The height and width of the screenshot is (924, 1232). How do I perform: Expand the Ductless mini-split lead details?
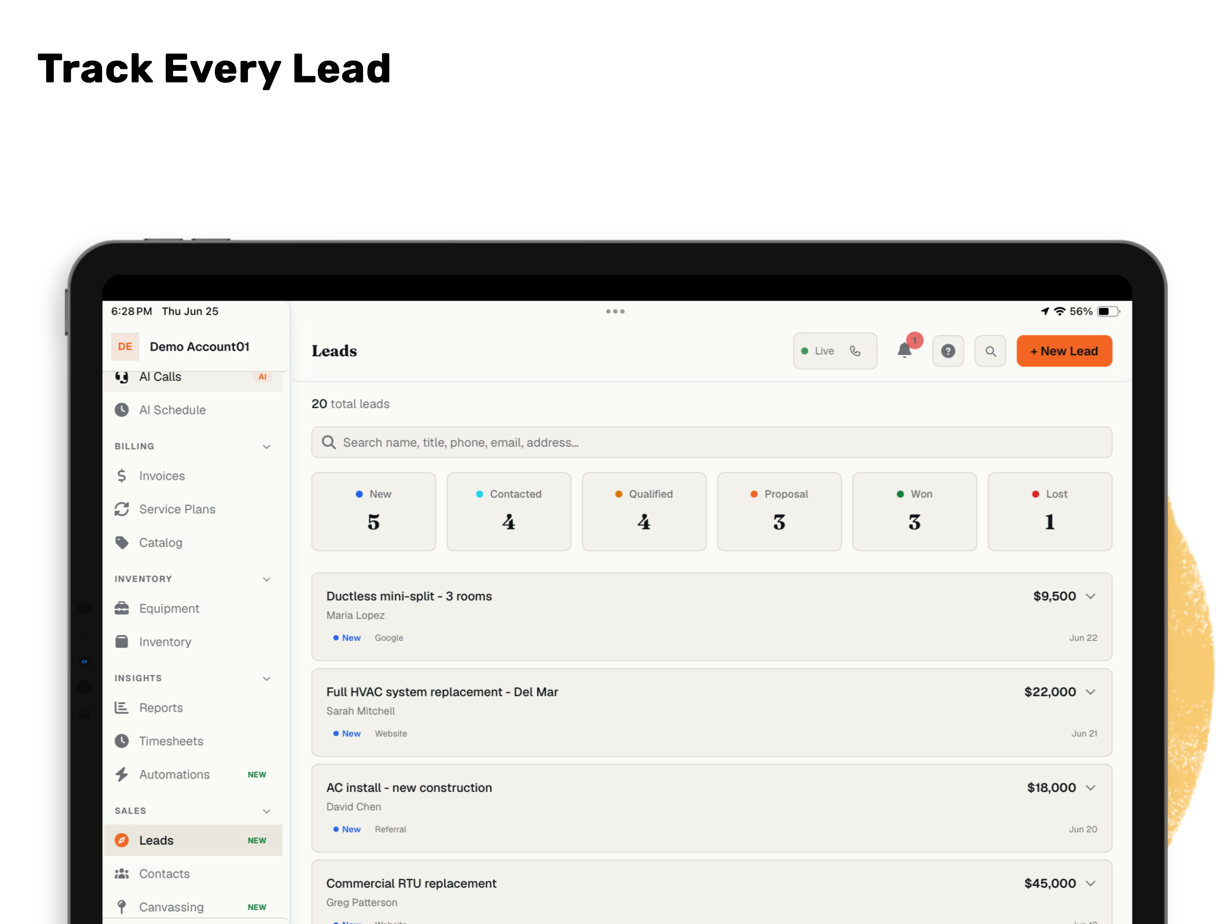1091,596
